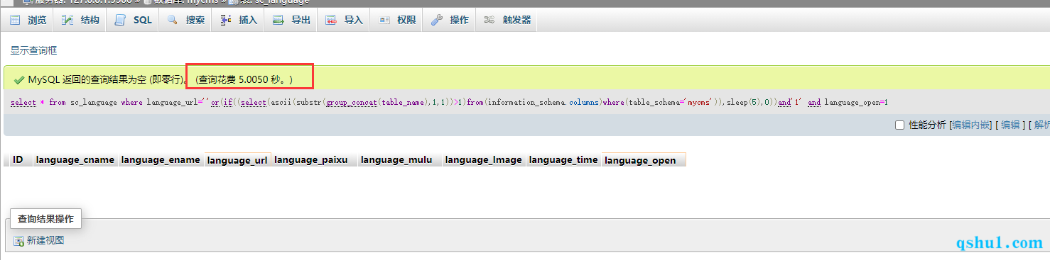Click the 导入 (Import) tab
The width and height of the screenshot is (1050, 260).
(x=345, y=20)
